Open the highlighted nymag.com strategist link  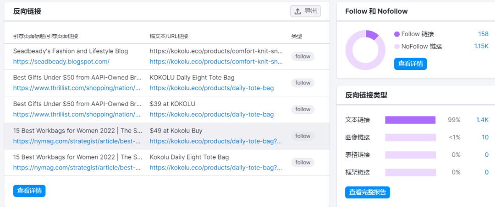tap(77, 141)
